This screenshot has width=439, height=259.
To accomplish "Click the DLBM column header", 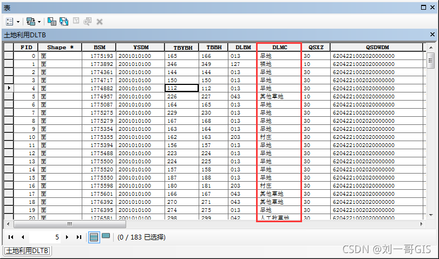I will (243, 47).
